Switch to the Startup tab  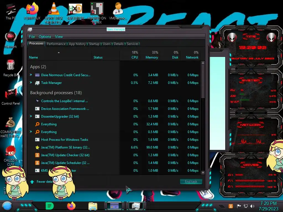(x=94, y=44)
